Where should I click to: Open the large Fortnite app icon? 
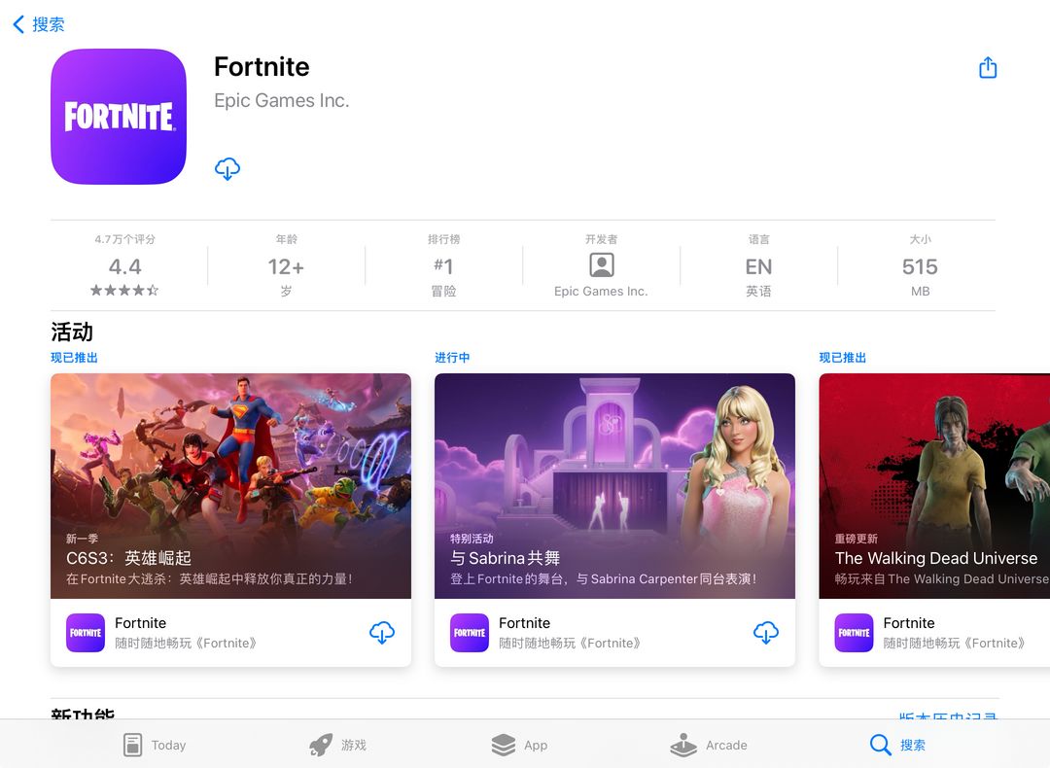[119, 117]
